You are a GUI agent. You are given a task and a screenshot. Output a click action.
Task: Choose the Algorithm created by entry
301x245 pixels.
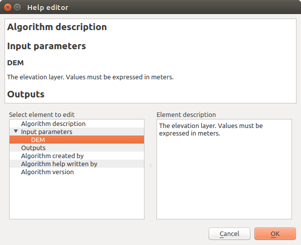[x=52, y=156]
